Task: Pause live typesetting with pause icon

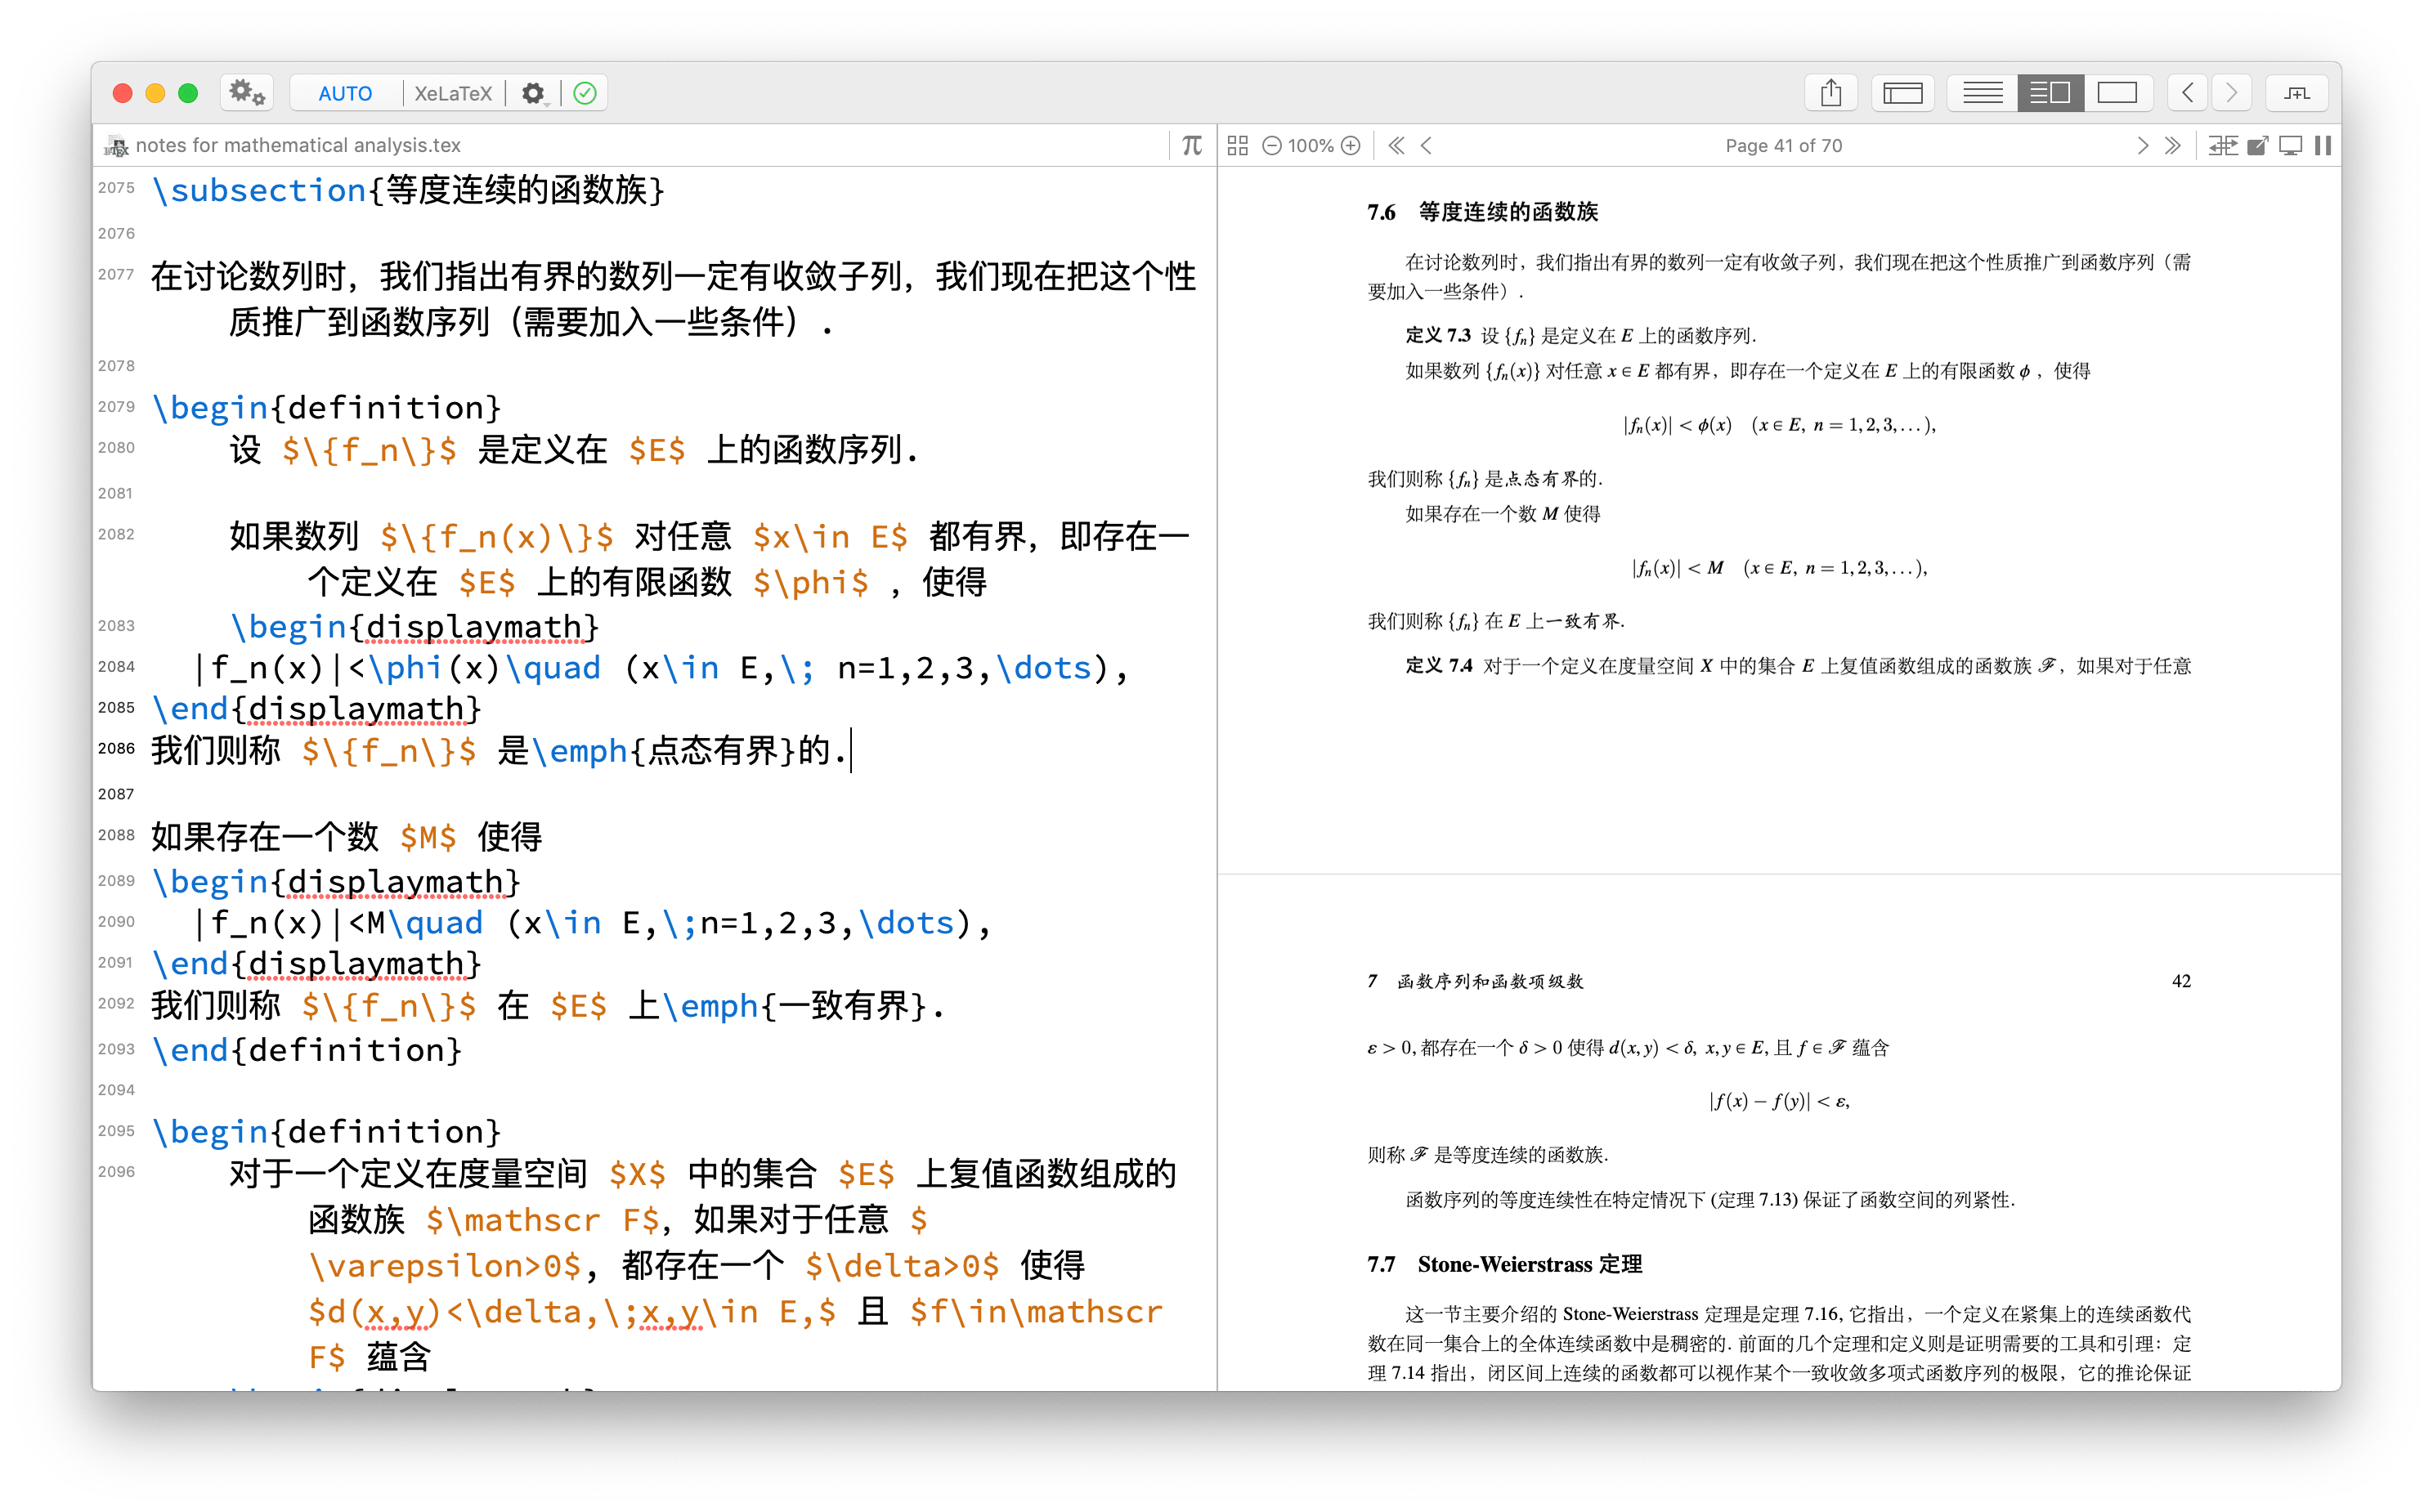Action: pos(2322,145)
